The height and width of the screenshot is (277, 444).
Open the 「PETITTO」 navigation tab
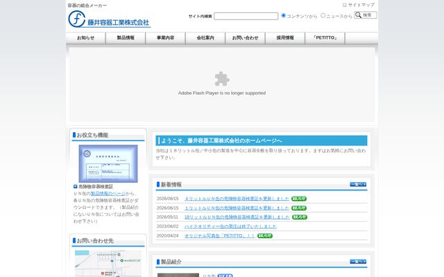pyautogui.click(x=325, y=38)
